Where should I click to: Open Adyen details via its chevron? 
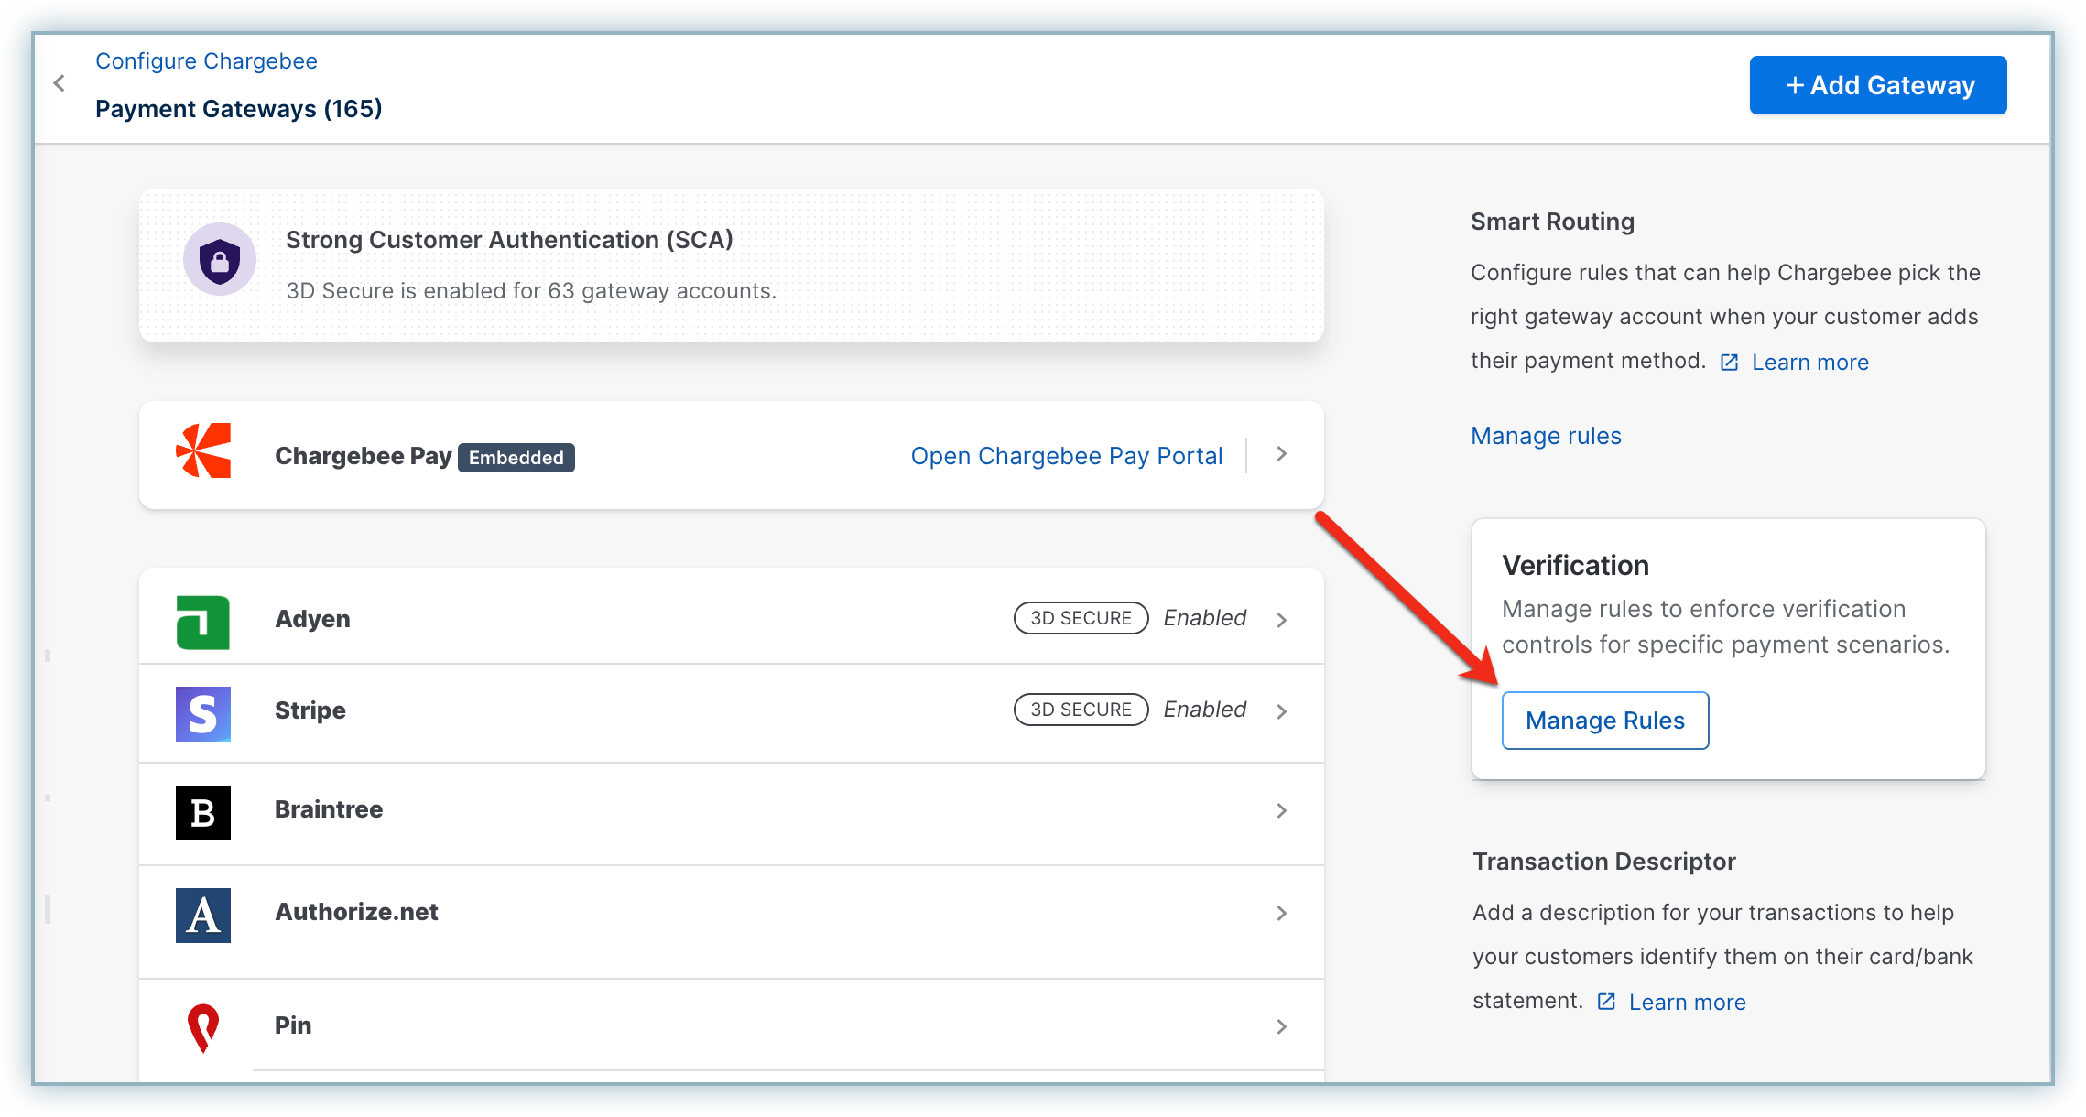coord(1282,620)
